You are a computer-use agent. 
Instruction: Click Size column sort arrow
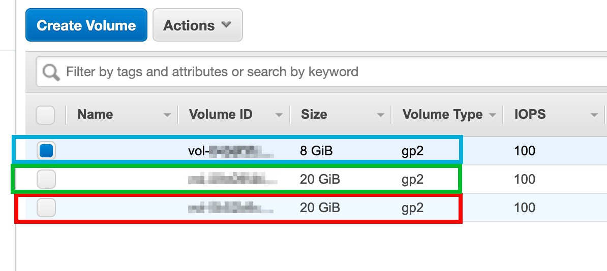pyautogui.click(x=381, y=115)
